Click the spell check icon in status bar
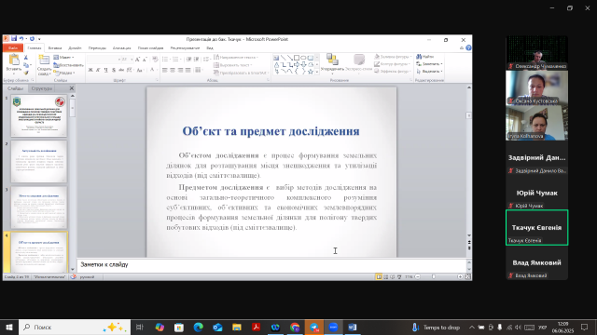This screenshot has width=597, height=335. click(74, 277)
